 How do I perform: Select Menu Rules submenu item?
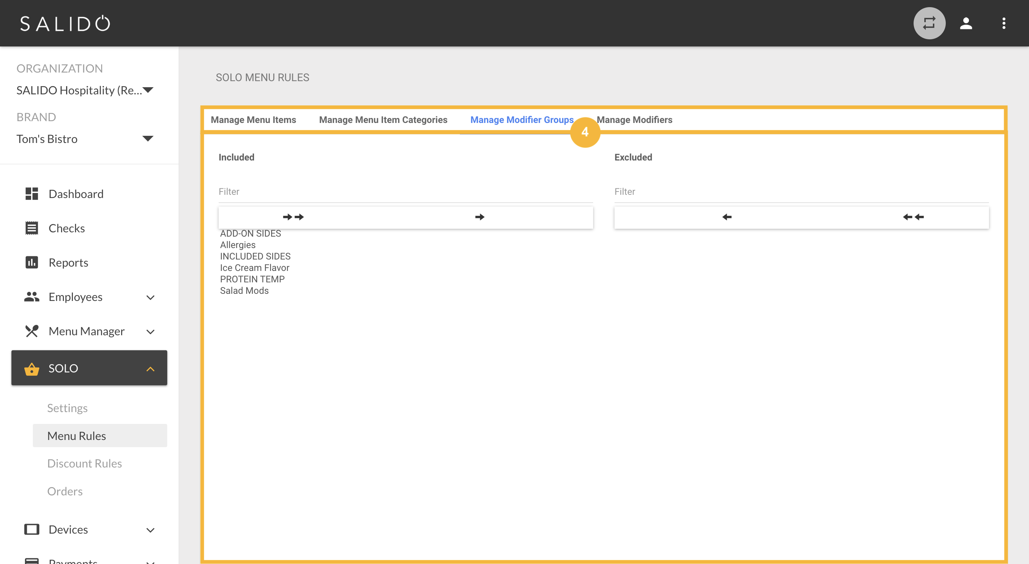coord(100,436)
